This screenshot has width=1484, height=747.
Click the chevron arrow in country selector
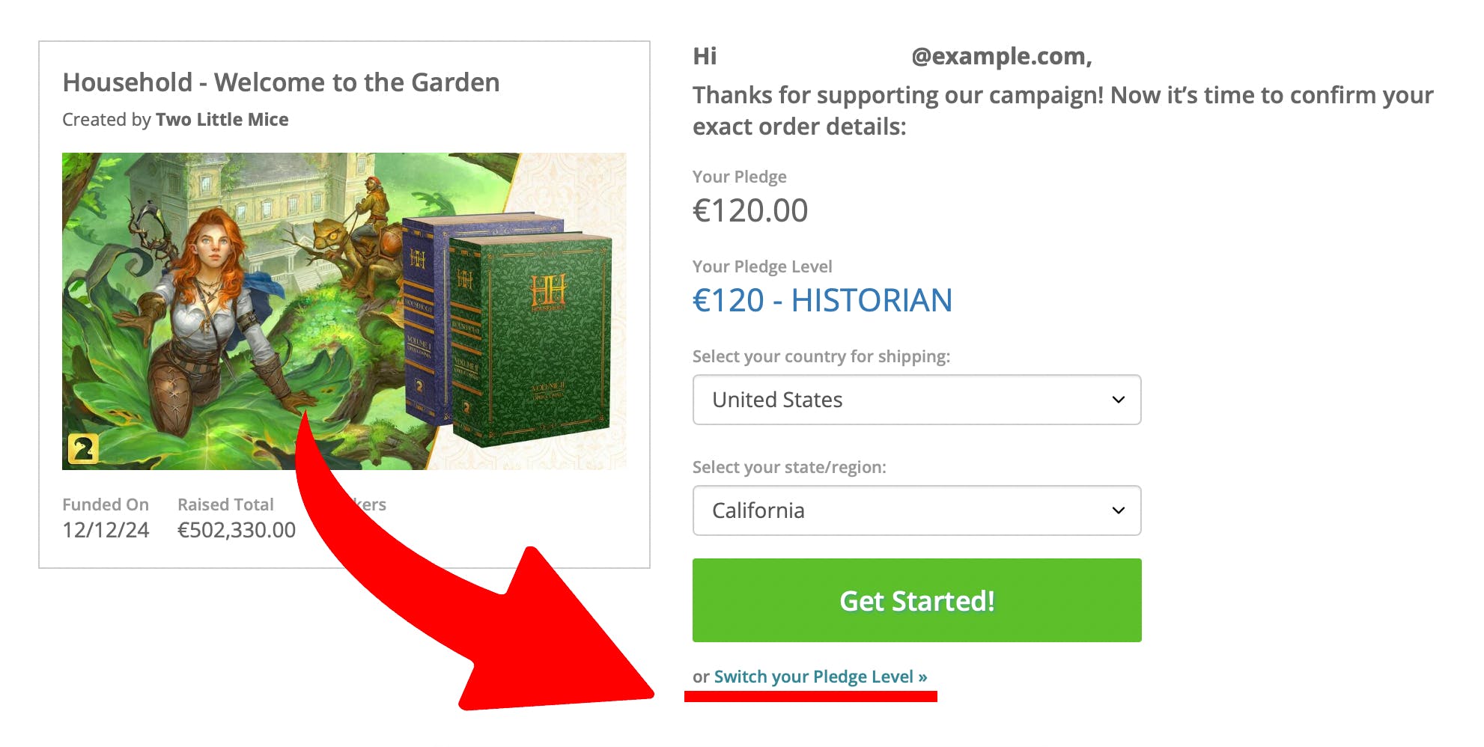(x=1119, y=400)
